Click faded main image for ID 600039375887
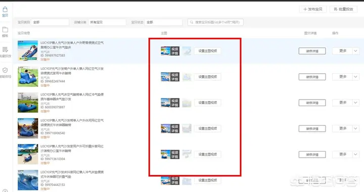This screenshot has height=192, width=364. (x=187, y=103)
